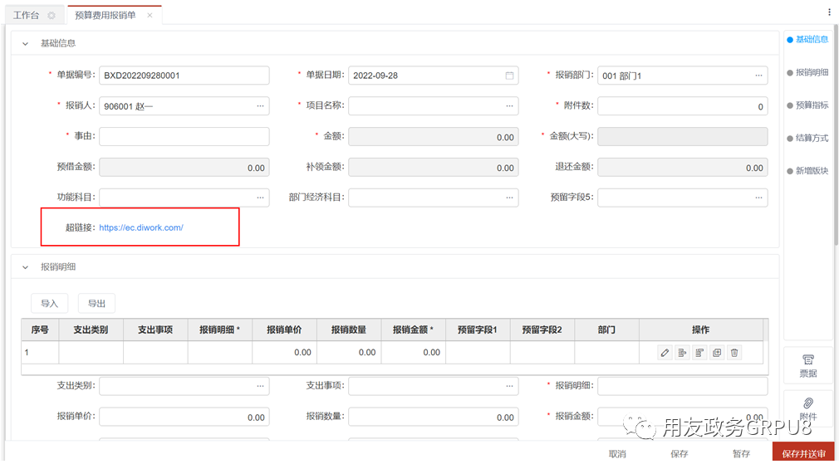The width and height of the screenshot is (839, 464).
Task: Click the 导入 button
Action: pos(49,303)
